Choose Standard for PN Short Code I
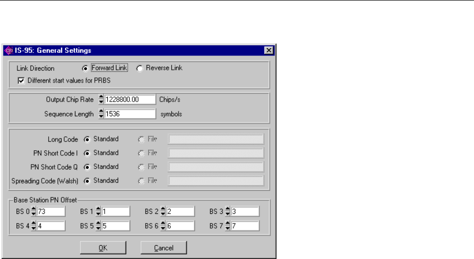The height and width of the screenshot is (259, 474). tap(87, 153)
